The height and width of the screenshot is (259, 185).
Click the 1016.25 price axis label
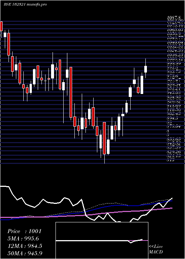click(x=174, y=55)
